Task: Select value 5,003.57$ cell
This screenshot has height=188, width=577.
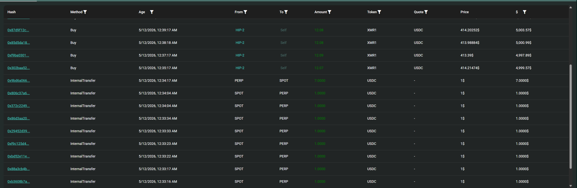Action: point(523,30)
